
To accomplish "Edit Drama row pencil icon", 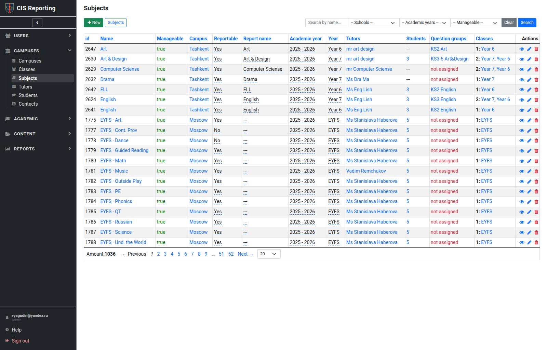I will tap(529, 80).
